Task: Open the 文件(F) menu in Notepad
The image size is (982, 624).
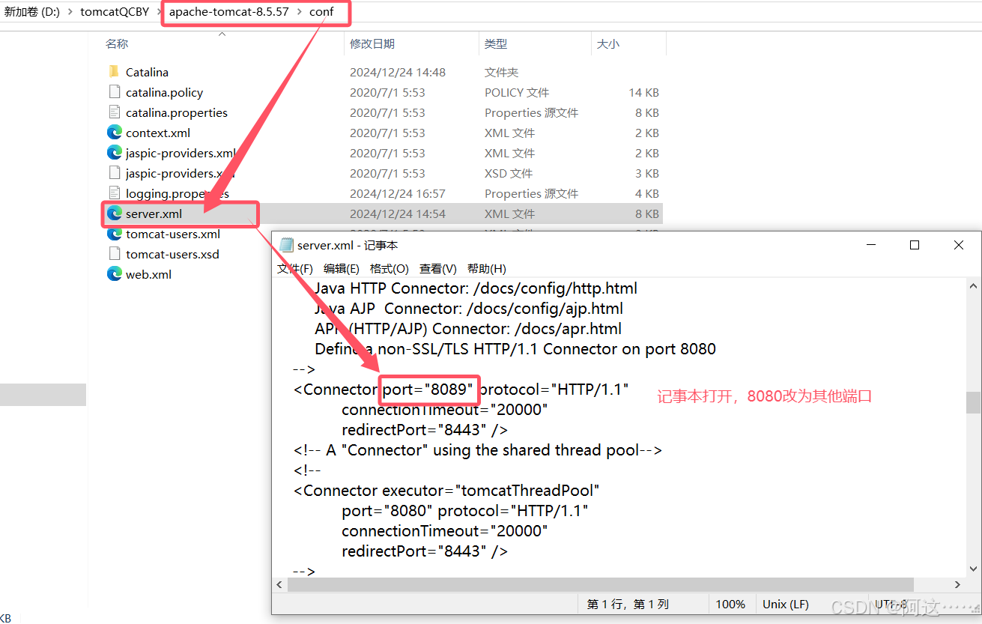Action: pos(293,268)
